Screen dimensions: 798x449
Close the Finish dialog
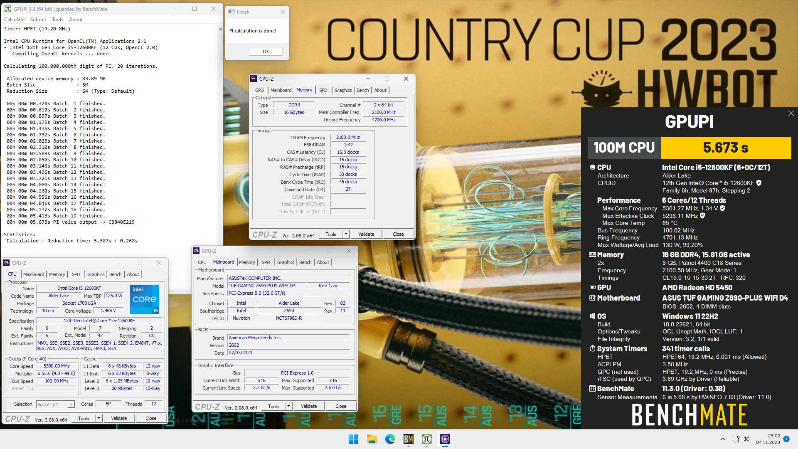point(283,12)
